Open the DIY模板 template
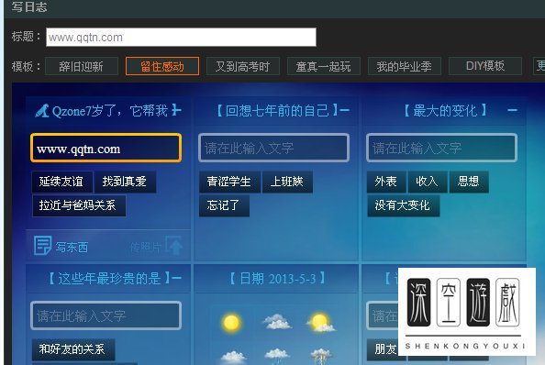The width and height of the screenshot is (545, 365). pyautogui.click(x=484, y=66)
